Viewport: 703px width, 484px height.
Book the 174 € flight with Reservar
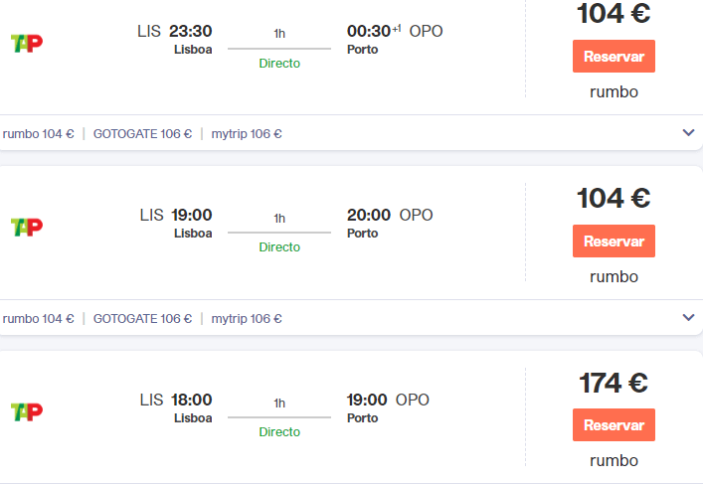[614, 425]
